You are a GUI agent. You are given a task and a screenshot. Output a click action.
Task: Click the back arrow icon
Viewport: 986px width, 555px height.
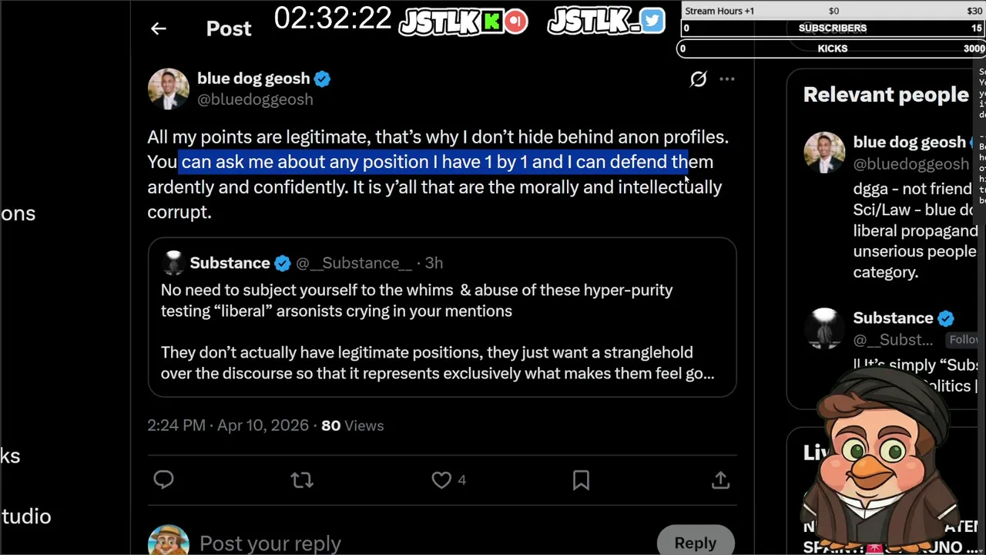click(158, 29)
